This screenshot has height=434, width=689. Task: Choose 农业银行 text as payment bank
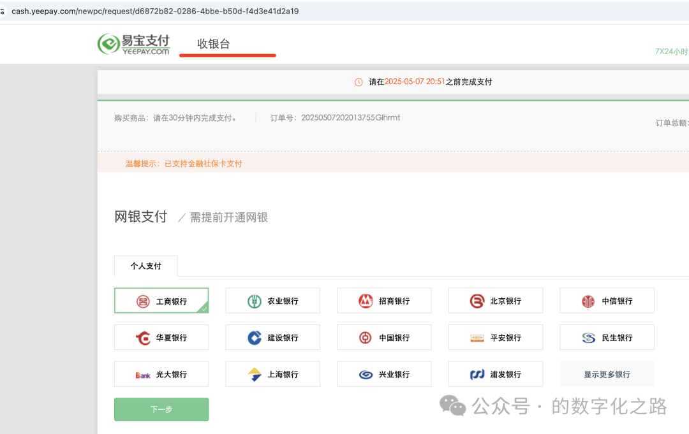283,301
